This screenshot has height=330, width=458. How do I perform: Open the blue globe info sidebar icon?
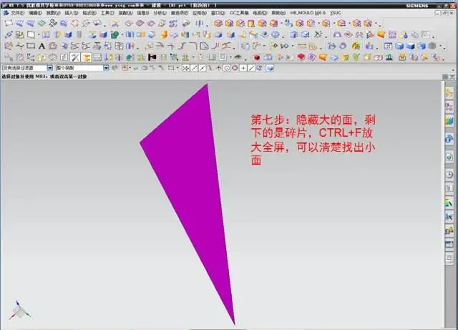tap(449, 139)
